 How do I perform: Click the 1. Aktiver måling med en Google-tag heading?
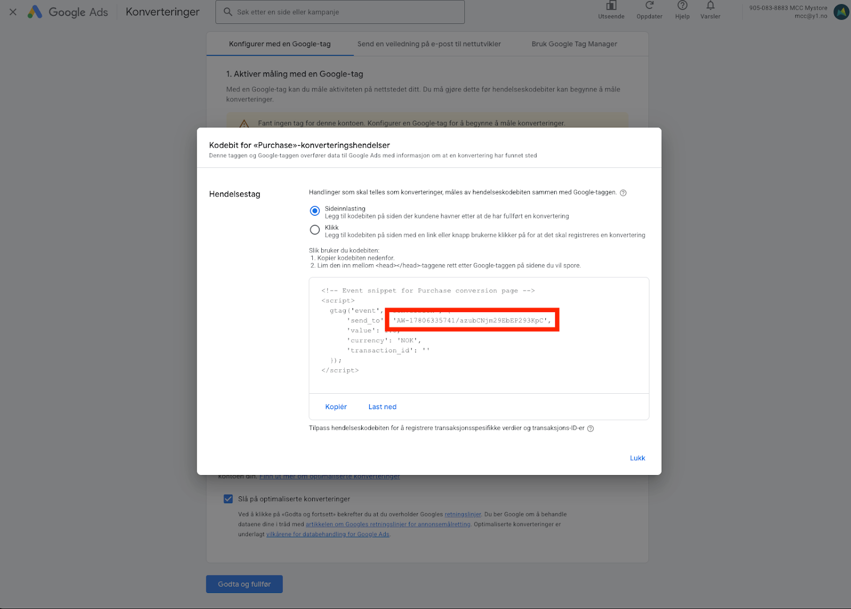pos(295,74)
